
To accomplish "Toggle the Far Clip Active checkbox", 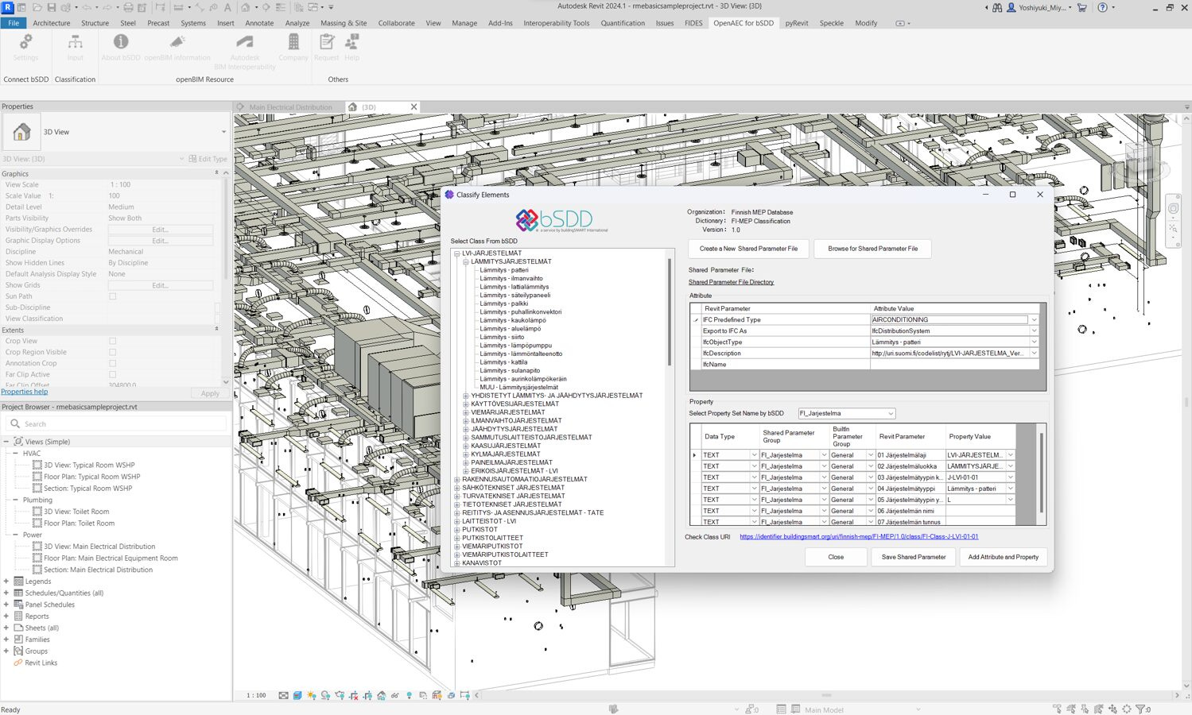I will coord(112,374).
